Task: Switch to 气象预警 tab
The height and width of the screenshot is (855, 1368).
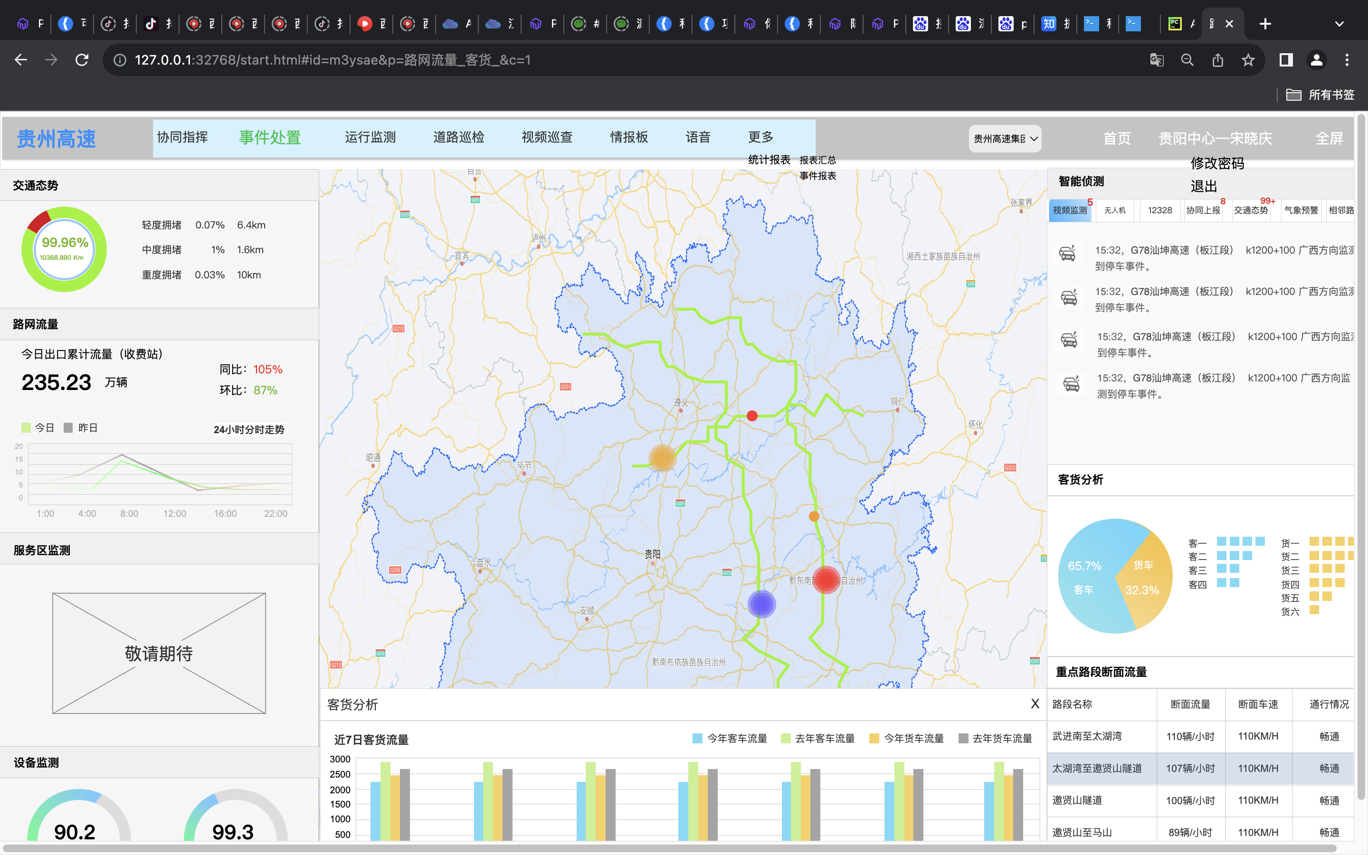Action: (1301, 210)
